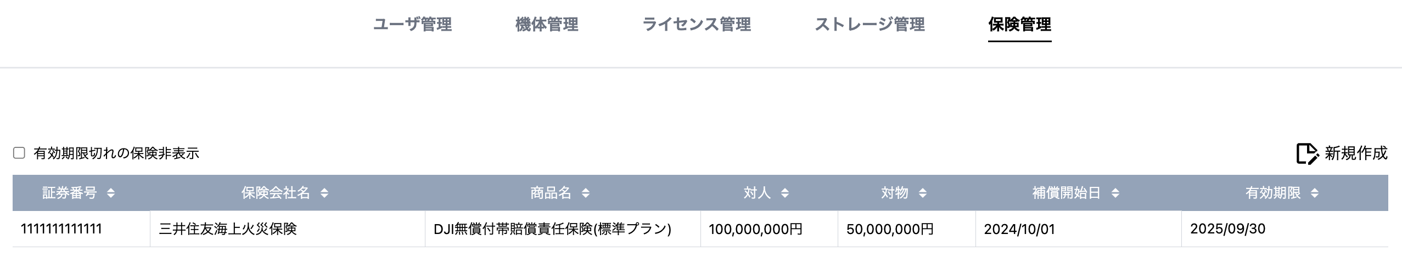This screenshot has width=1402, height=274.
Task: Select policy number 1111111111111 cell
Action: pyautogui.click(x=61, y=229)
